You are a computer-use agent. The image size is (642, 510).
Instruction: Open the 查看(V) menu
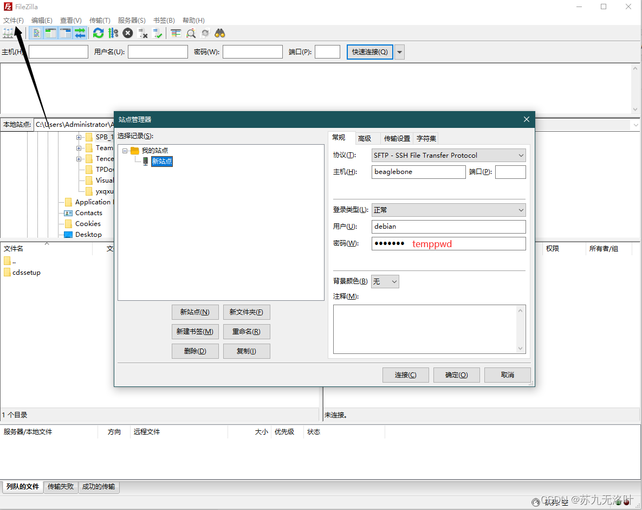tap(71, 21)
